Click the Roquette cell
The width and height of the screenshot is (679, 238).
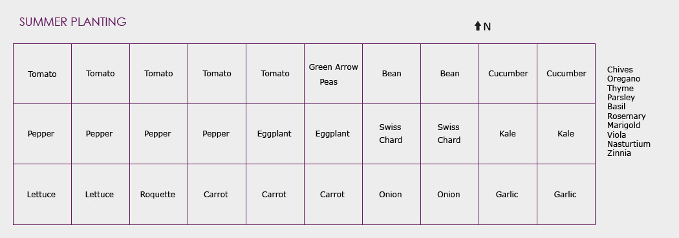click(x=158, y=194)
